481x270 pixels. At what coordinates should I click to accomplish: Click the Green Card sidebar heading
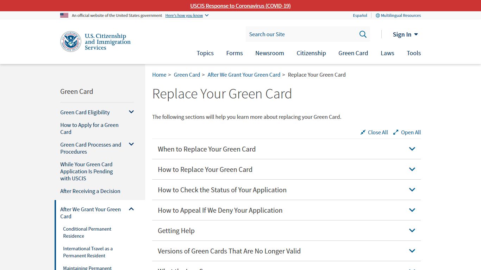[77, 91]
